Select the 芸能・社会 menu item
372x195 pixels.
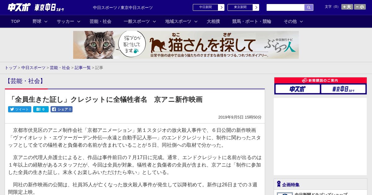pyautogui.click(x=100, y=21)
